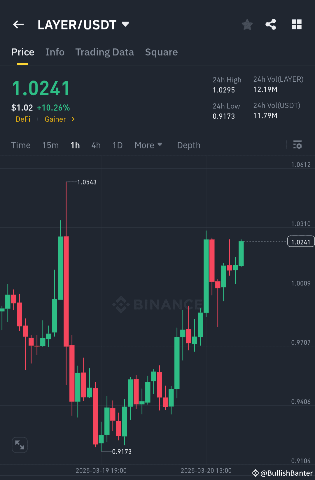Open the share options icon

pos(271,24)
